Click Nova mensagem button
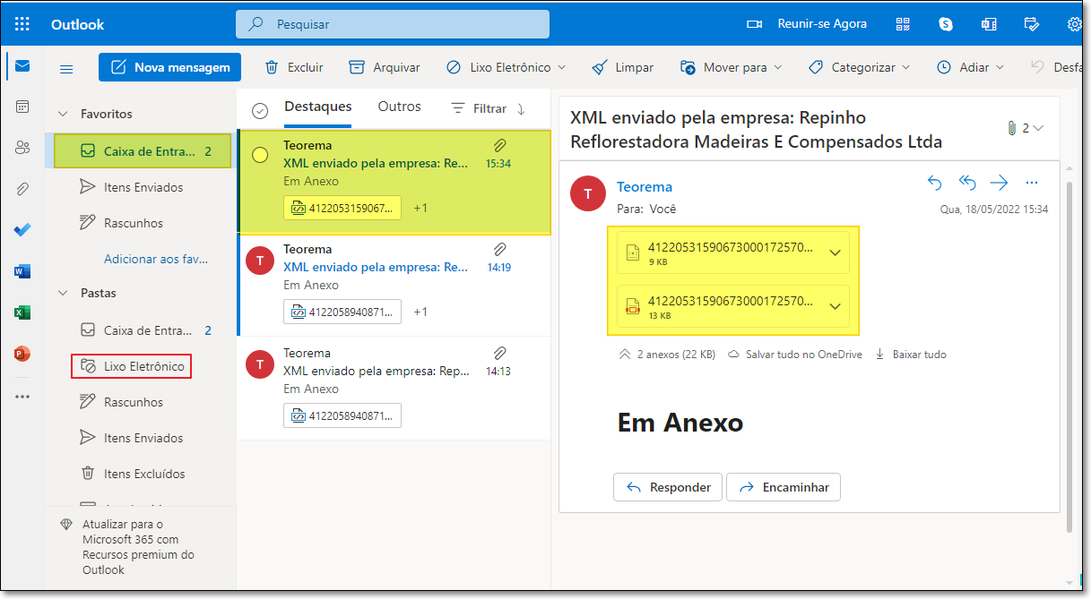This screenshot has width=1091, height=599. (169, 67)
